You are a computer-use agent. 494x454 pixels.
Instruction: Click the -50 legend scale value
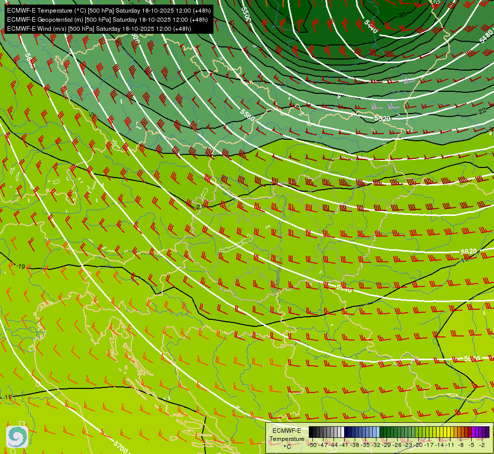tap(312, 445)
